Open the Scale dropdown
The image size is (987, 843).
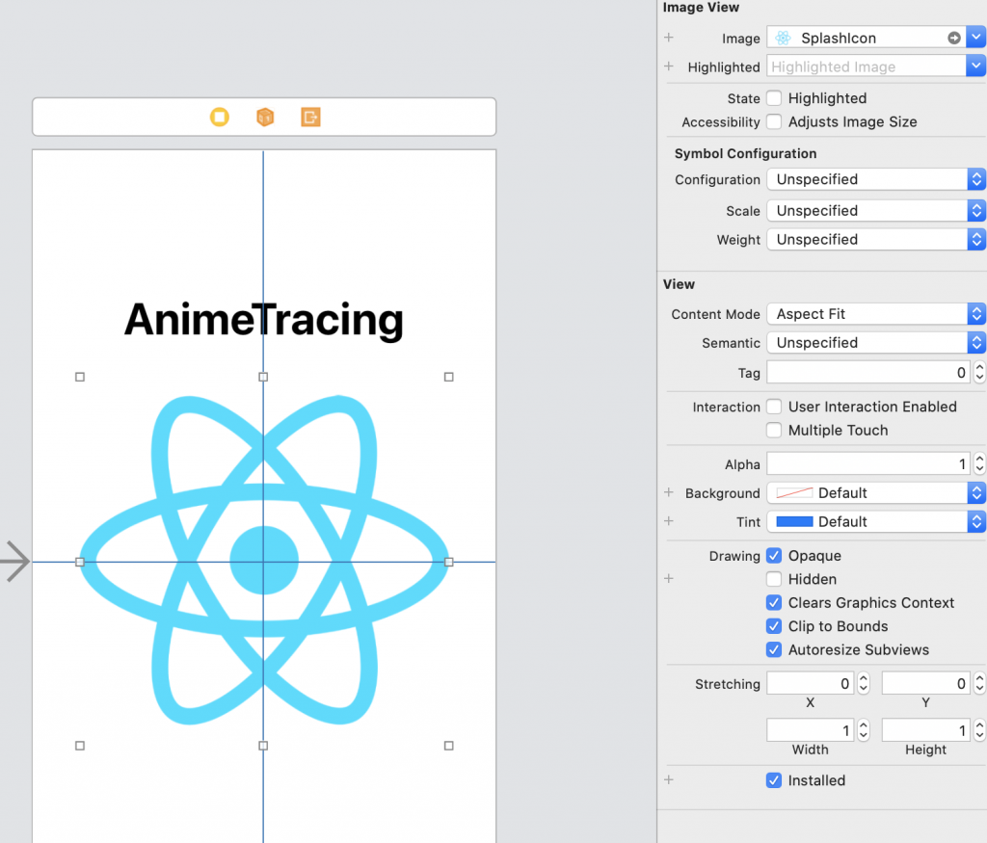point(875,211)
